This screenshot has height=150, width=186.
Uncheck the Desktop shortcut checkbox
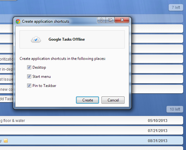click(x=29, y=67)
